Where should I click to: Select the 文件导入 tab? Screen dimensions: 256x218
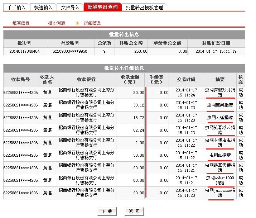(x=70, y=7)
